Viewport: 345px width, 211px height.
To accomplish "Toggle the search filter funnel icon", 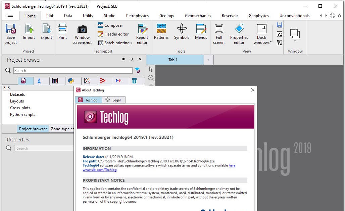I will pos(138,70).
